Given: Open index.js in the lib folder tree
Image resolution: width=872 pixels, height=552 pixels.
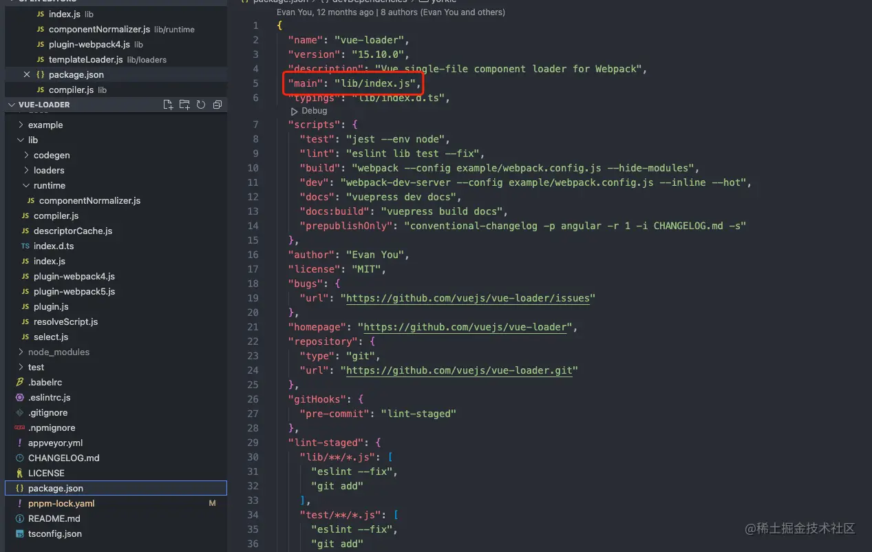Looking at the screenshot, I should [116, 261].
